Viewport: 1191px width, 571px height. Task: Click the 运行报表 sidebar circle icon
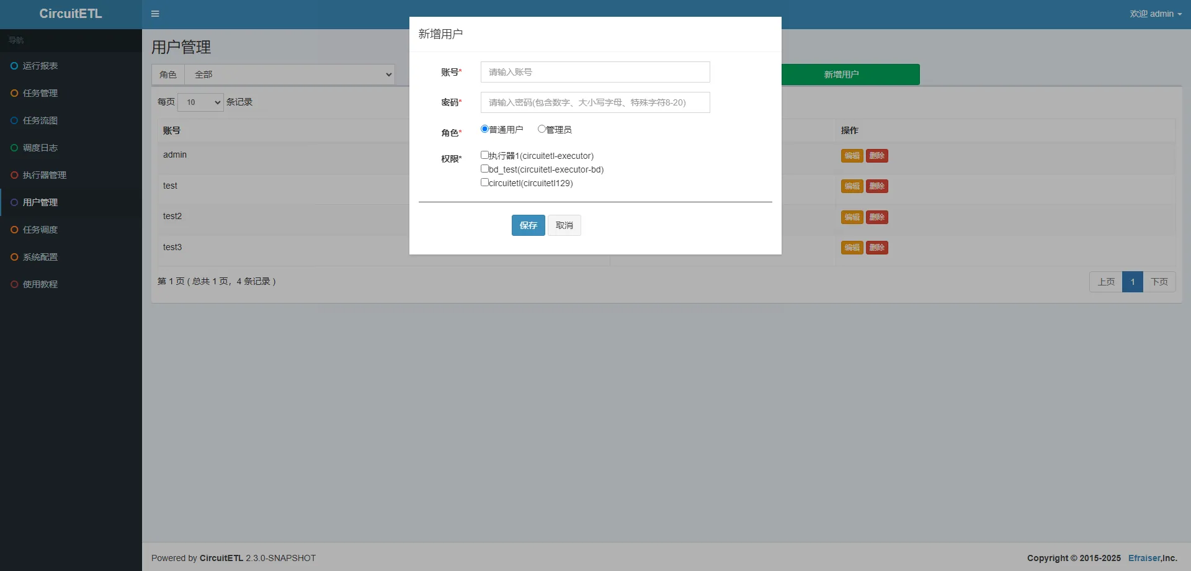[14, 66]
